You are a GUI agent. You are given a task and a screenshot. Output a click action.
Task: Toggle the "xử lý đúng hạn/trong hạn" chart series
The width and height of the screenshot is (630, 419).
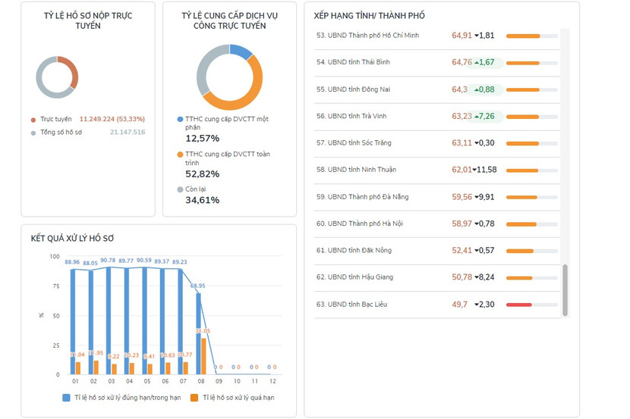tap(67, 398)
